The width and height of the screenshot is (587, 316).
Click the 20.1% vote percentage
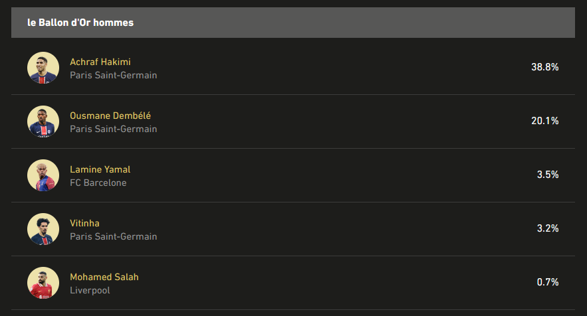pyautogui.click(x=545, y=121)
